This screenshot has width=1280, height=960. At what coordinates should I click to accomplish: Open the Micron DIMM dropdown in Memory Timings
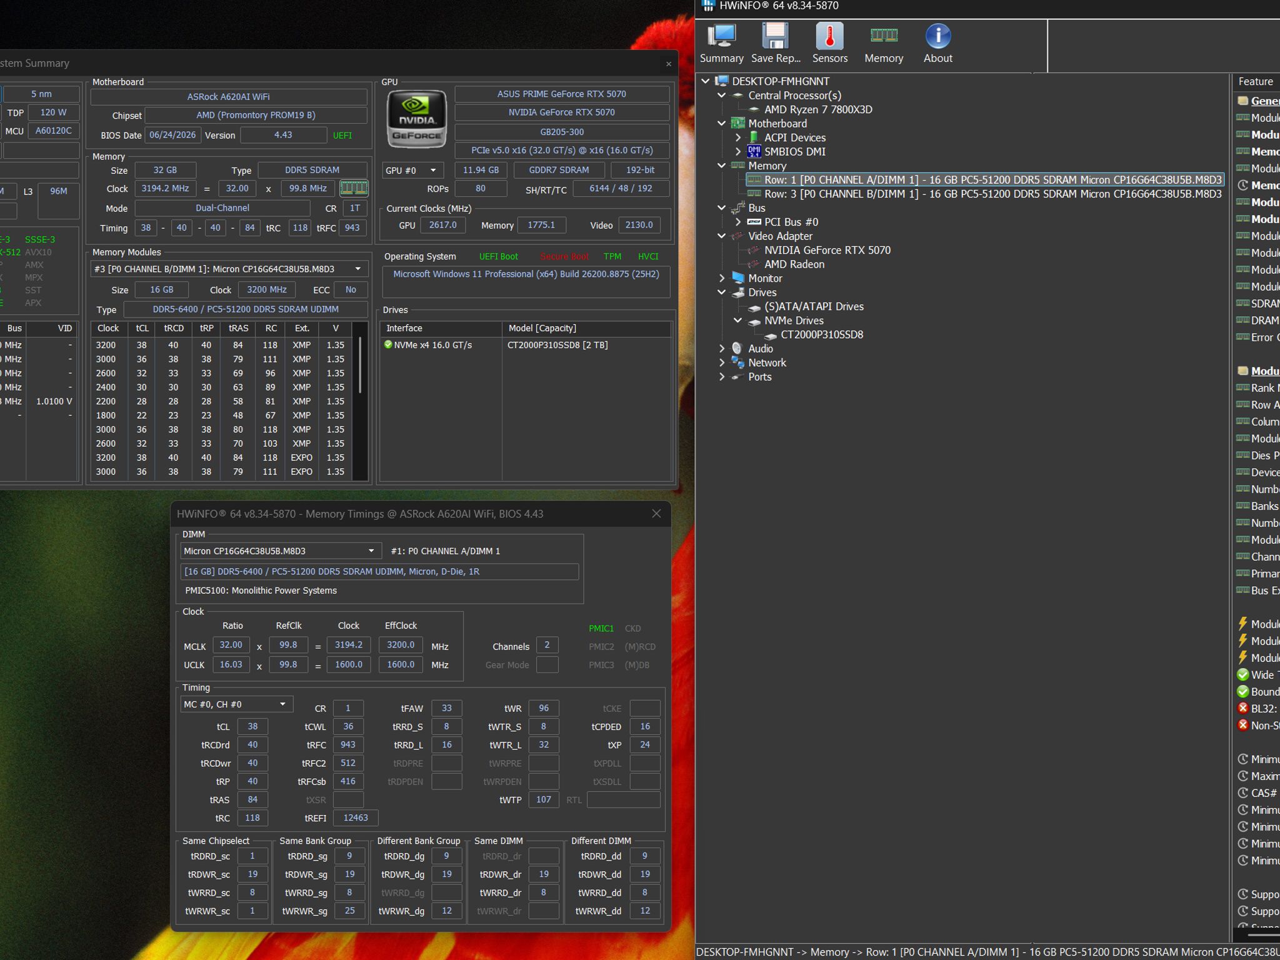[x=281, y=551]
